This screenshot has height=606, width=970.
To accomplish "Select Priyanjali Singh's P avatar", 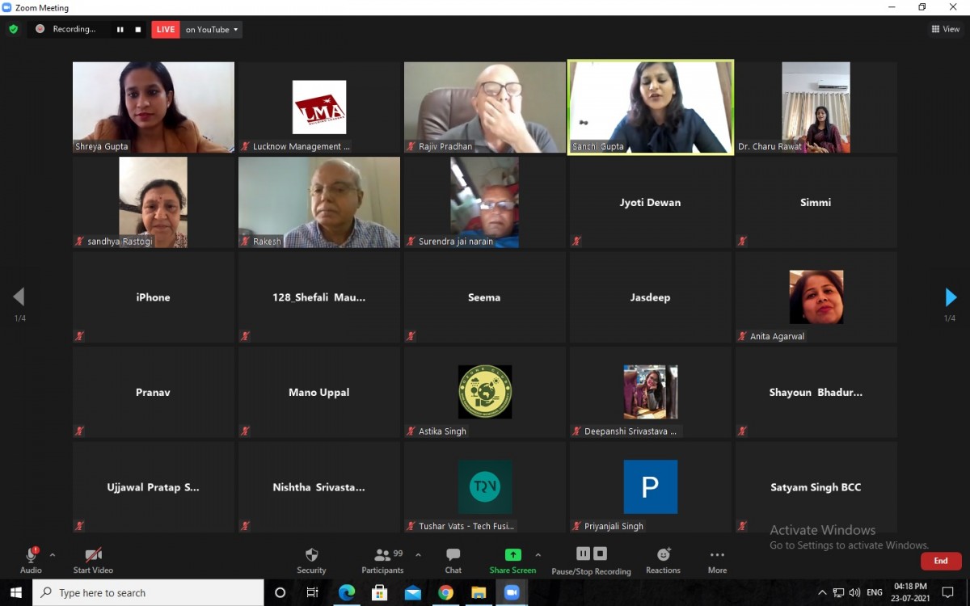I will [651, 487].
